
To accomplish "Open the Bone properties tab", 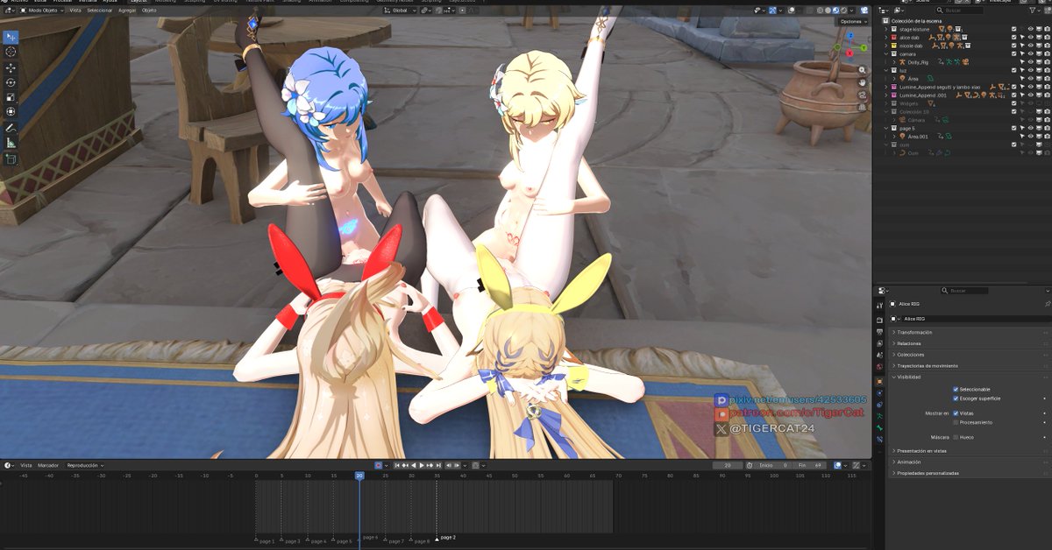I will (879, 429).
